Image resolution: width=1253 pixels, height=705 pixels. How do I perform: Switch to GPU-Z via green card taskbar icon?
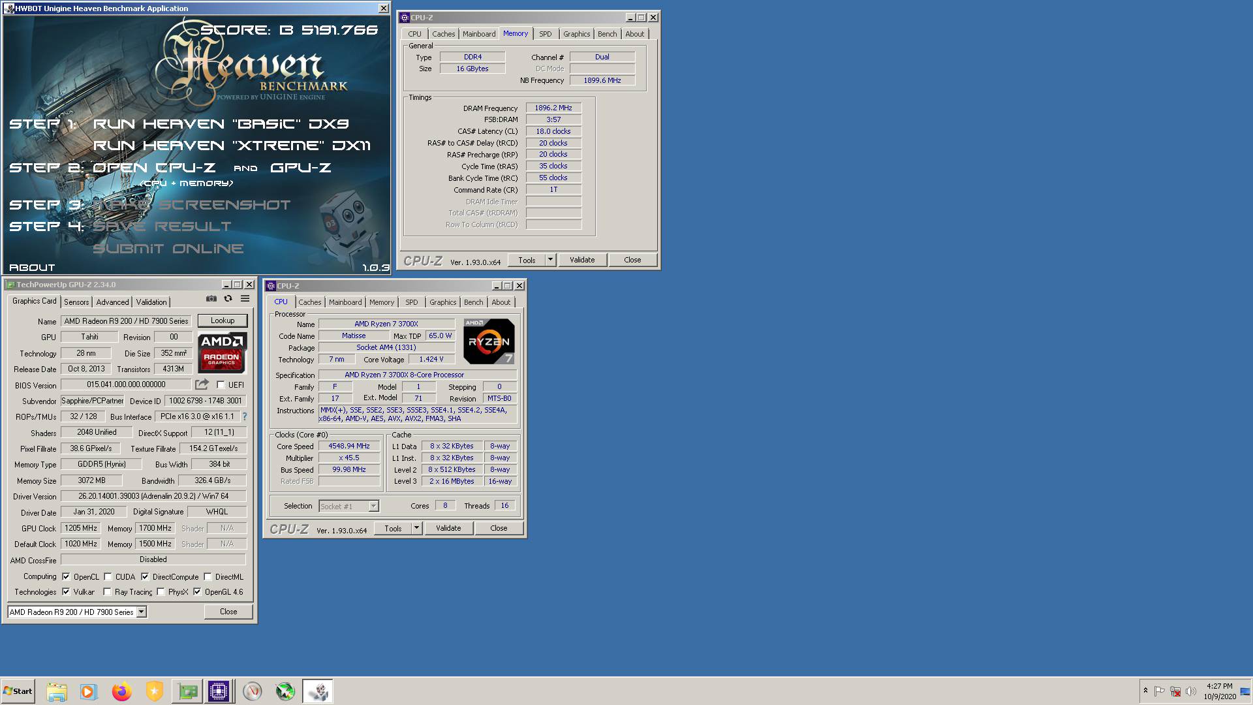[187, 691]
